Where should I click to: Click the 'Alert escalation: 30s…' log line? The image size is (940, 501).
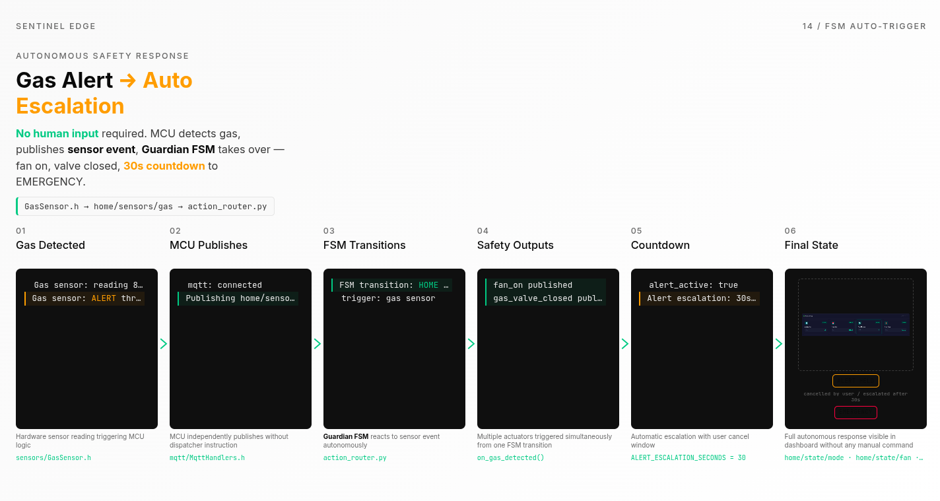(x=699, y=298)
